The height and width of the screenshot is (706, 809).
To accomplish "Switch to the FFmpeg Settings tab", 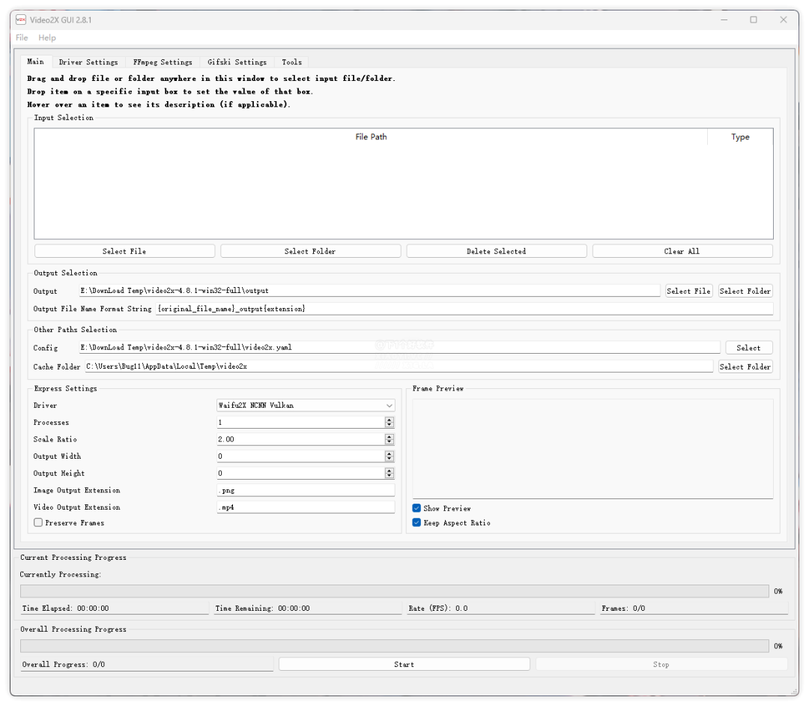I will 163,62.
